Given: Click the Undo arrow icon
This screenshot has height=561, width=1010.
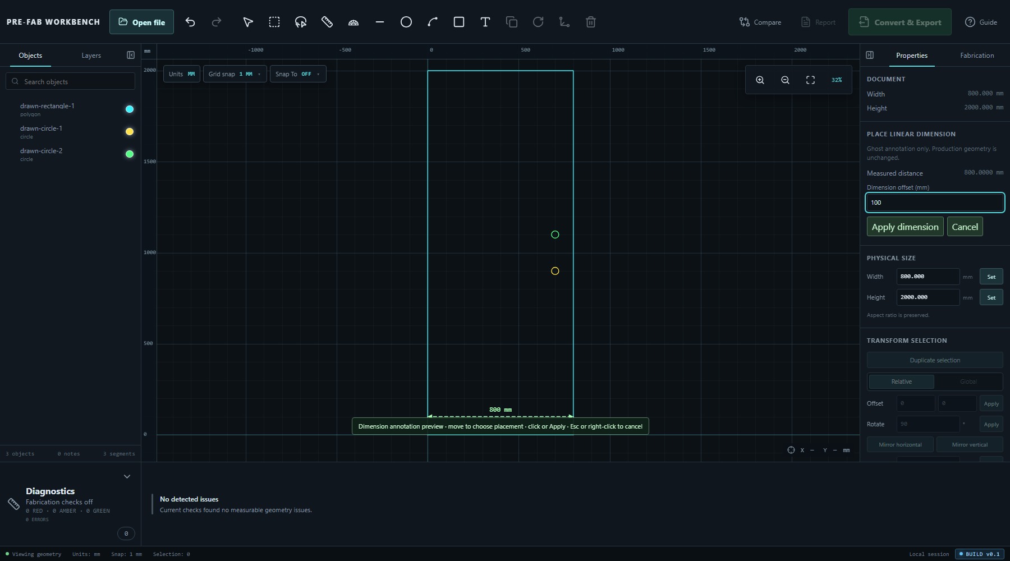Looking at the screenshot, I should tap(190, 22).
